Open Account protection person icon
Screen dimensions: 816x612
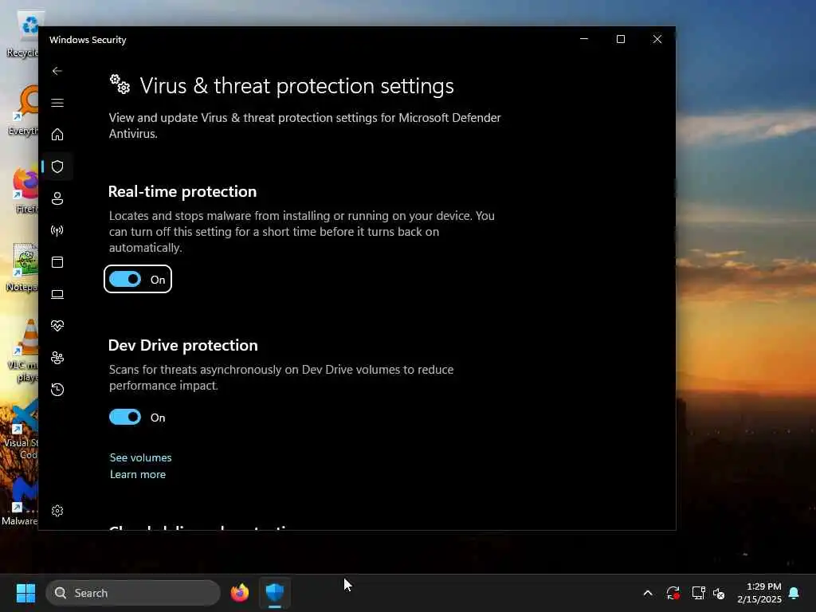tap(57, 198)
